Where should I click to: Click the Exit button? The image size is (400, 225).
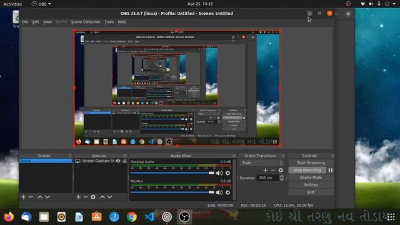coord(311,192)
